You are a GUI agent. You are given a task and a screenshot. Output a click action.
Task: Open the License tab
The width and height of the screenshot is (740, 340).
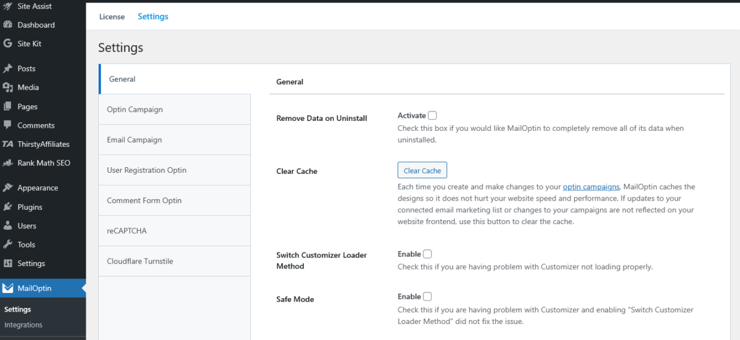click(112, 17)
